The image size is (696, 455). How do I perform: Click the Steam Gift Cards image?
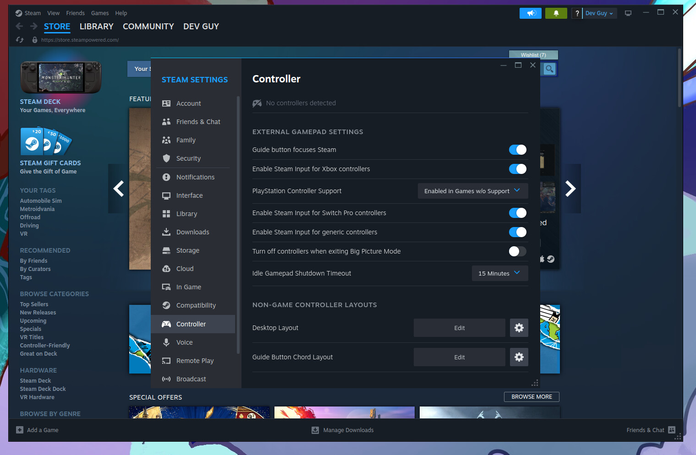(46, 141)
